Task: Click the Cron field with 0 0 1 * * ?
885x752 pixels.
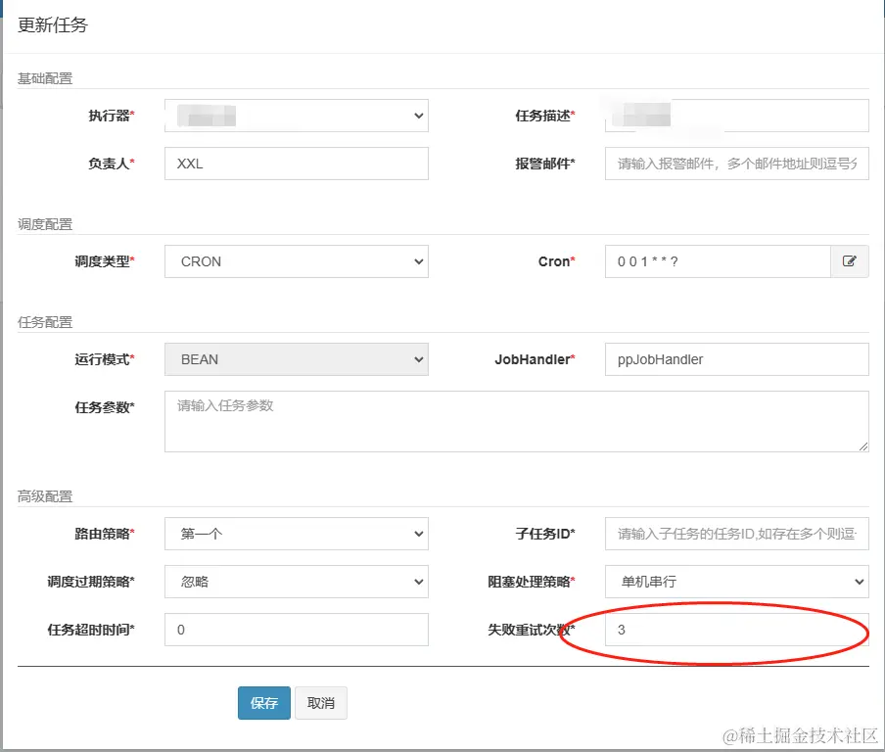Action: (718, 261)
